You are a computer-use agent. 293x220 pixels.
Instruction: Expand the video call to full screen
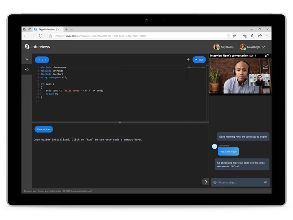267,55
